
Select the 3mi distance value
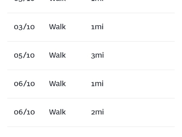click(x=97, y=55)
